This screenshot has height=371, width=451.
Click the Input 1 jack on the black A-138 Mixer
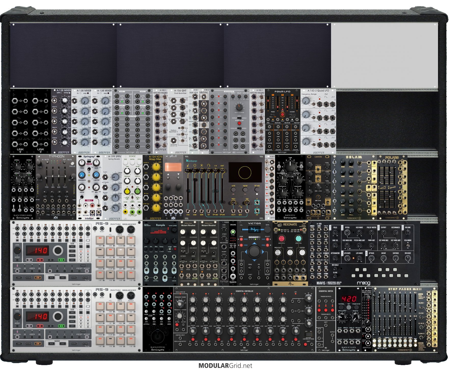54,101
